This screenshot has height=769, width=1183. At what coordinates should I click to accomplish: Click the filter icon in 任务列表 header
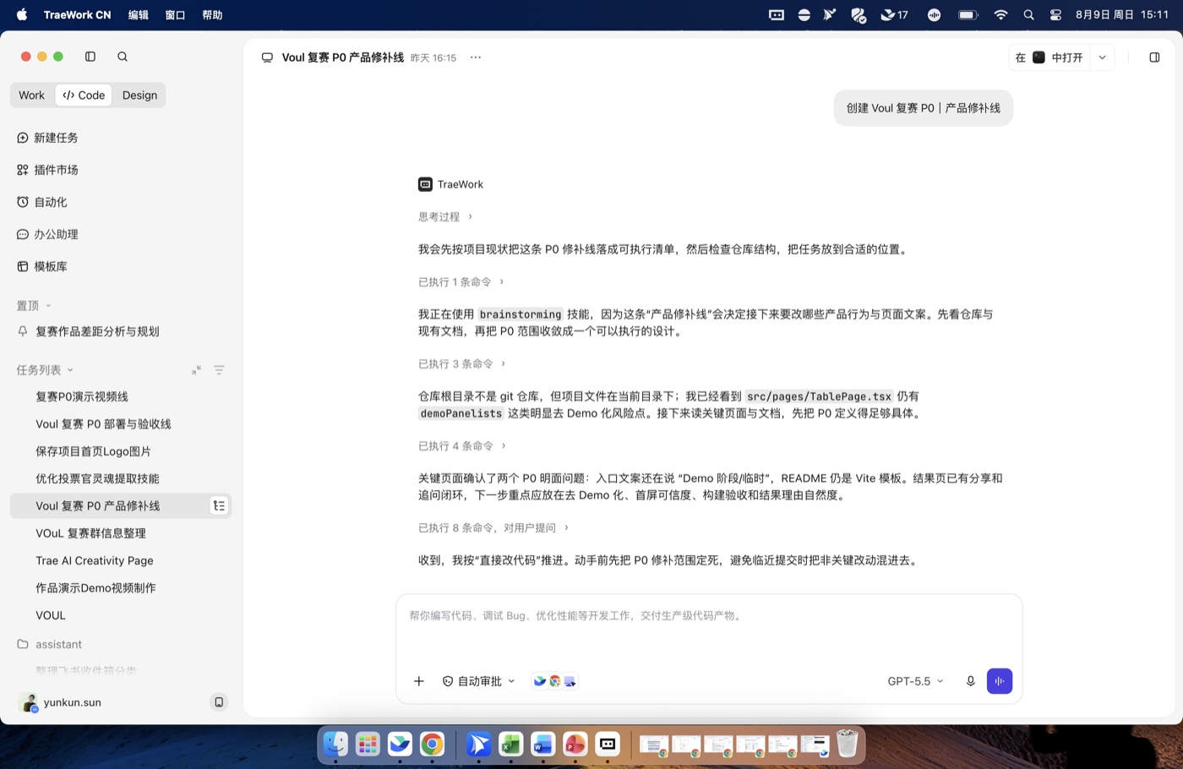(219, 370)
